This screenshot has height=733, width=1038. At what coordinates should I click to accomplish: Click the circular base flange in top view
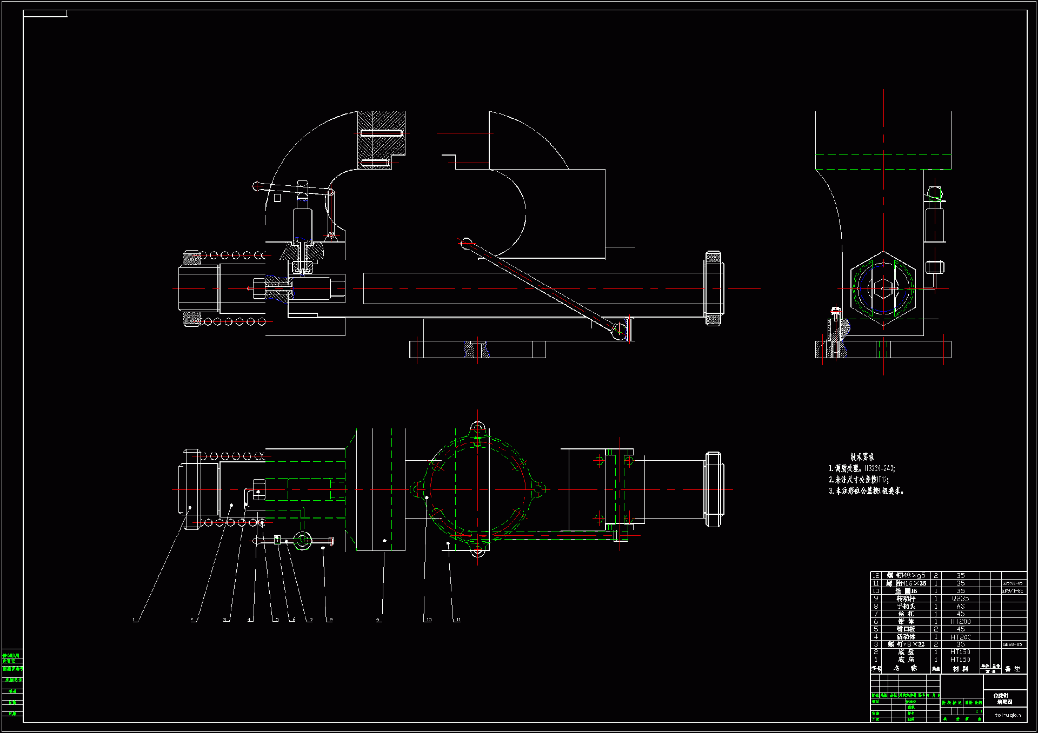click(x=477, y=489)
